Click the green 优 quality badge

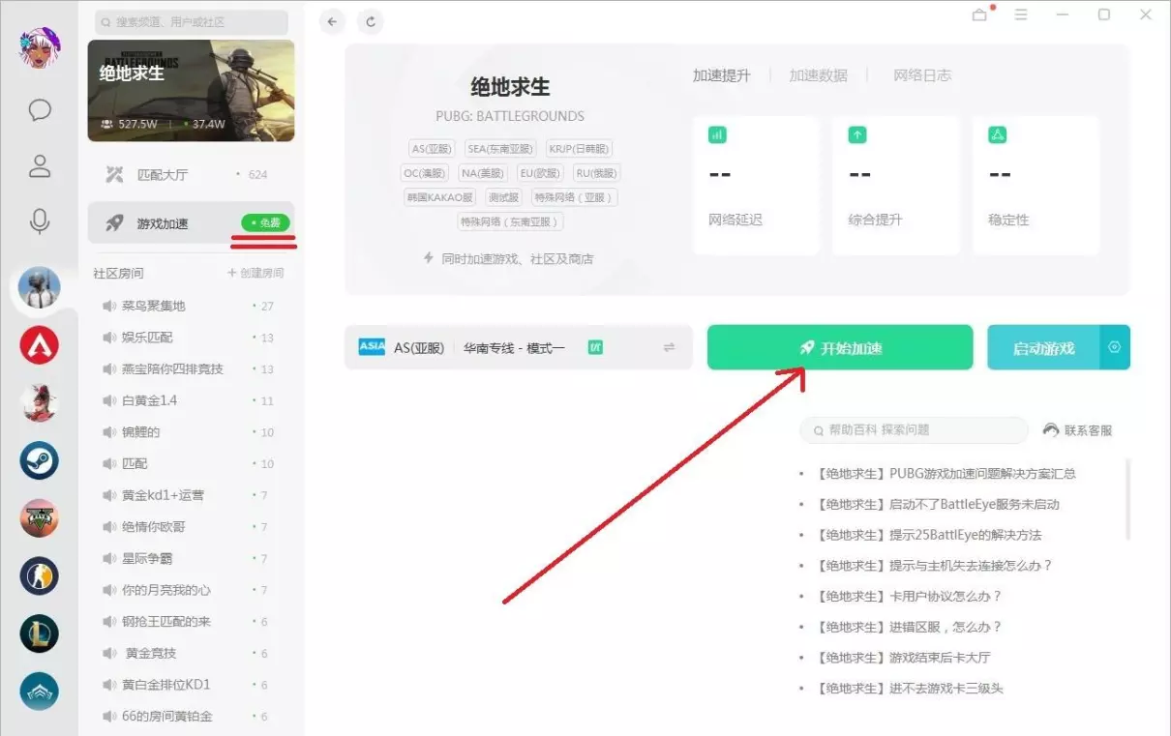coord(596,347)
